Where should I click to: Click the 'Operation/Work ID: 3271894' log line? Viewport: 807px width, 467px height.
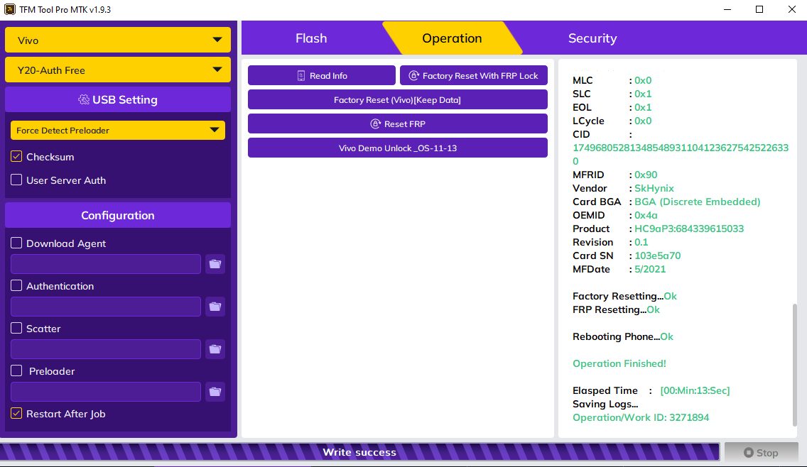coord(641,417)
